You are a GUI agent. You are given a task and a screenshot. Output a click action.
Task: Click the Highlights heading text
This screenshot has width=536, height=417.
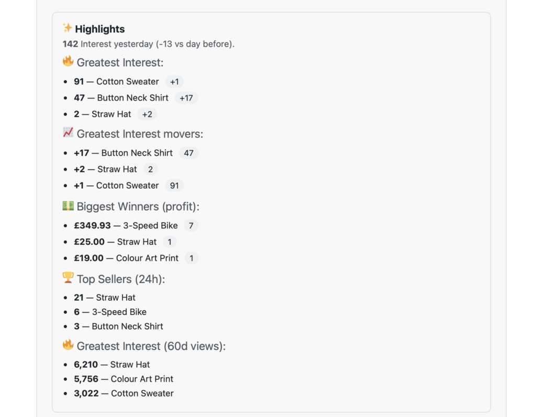click(x=100, y=29)
